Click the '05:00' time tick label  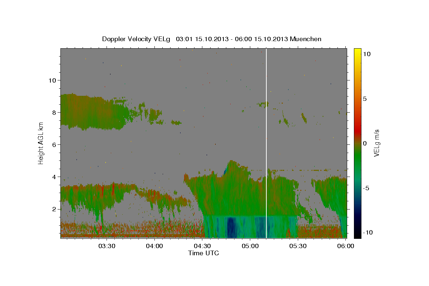[x=250, y=246]
